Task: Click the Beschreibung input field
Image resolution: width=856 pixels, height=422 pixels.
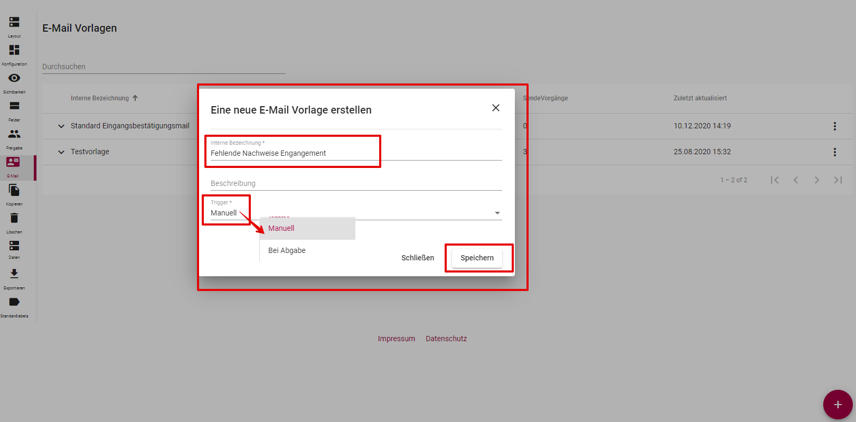Action: point(356,183)
